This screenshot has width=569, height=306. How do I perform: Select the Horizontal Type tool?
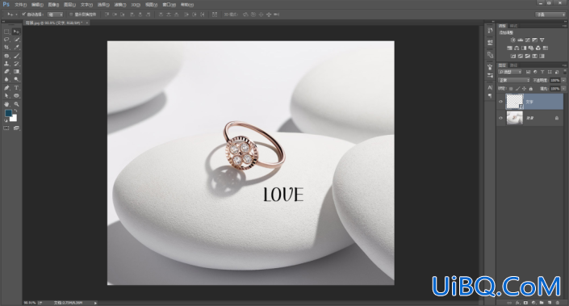click(x=16, y=88)
